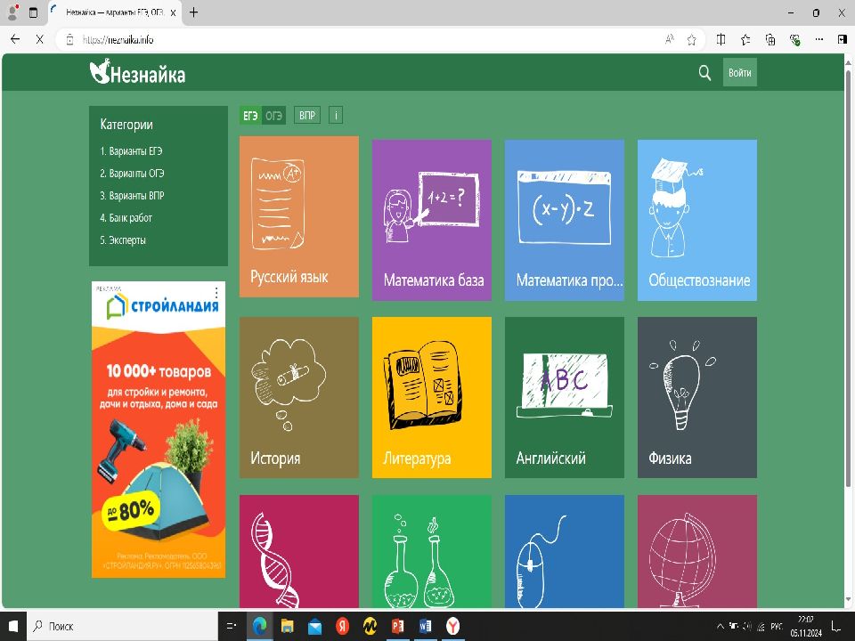855x641 pixels.
Task: Open the Физика lightbulb tile
Action: coord(696,397)
